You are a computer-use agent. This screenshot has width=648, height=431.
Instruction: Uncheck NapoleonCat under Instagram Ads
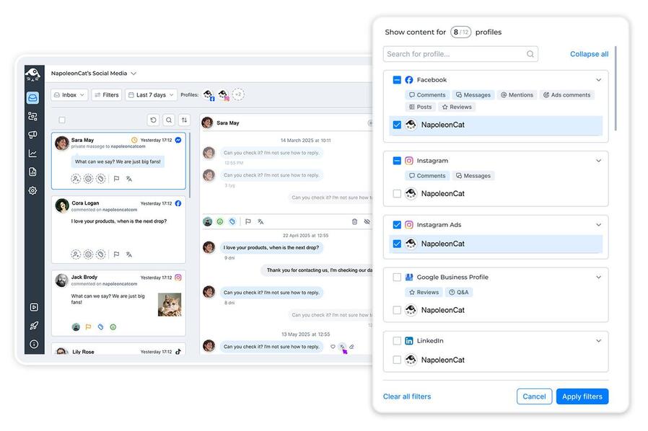coord(397,244)
